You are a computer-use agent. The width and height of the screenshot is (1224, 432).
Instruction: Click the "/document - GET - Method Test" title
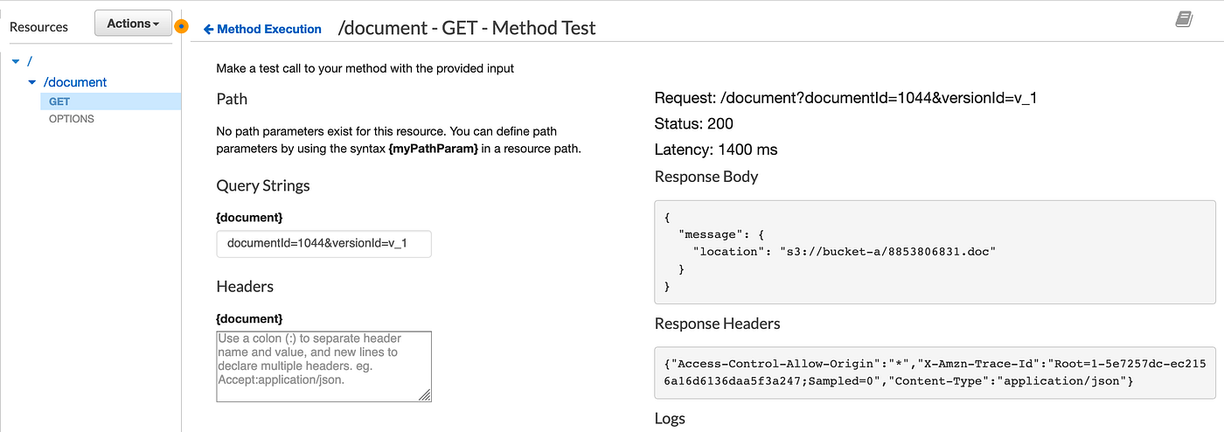(x=467, y=28)
